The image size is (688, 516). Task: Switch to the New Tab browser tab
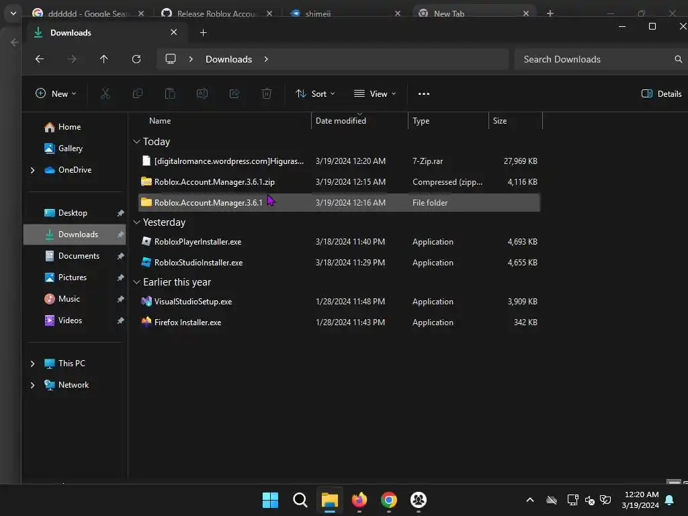click(x=474, y=13)
